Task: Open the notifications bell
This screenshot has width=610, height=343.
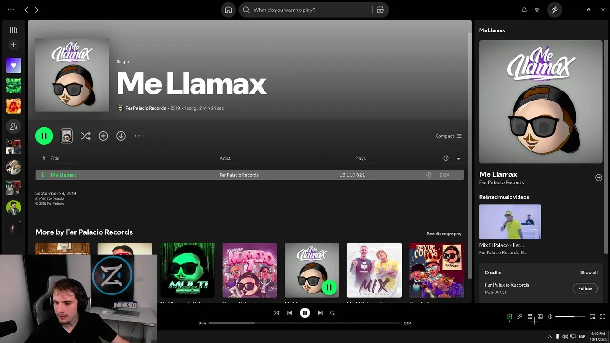Action: point(524,10)
